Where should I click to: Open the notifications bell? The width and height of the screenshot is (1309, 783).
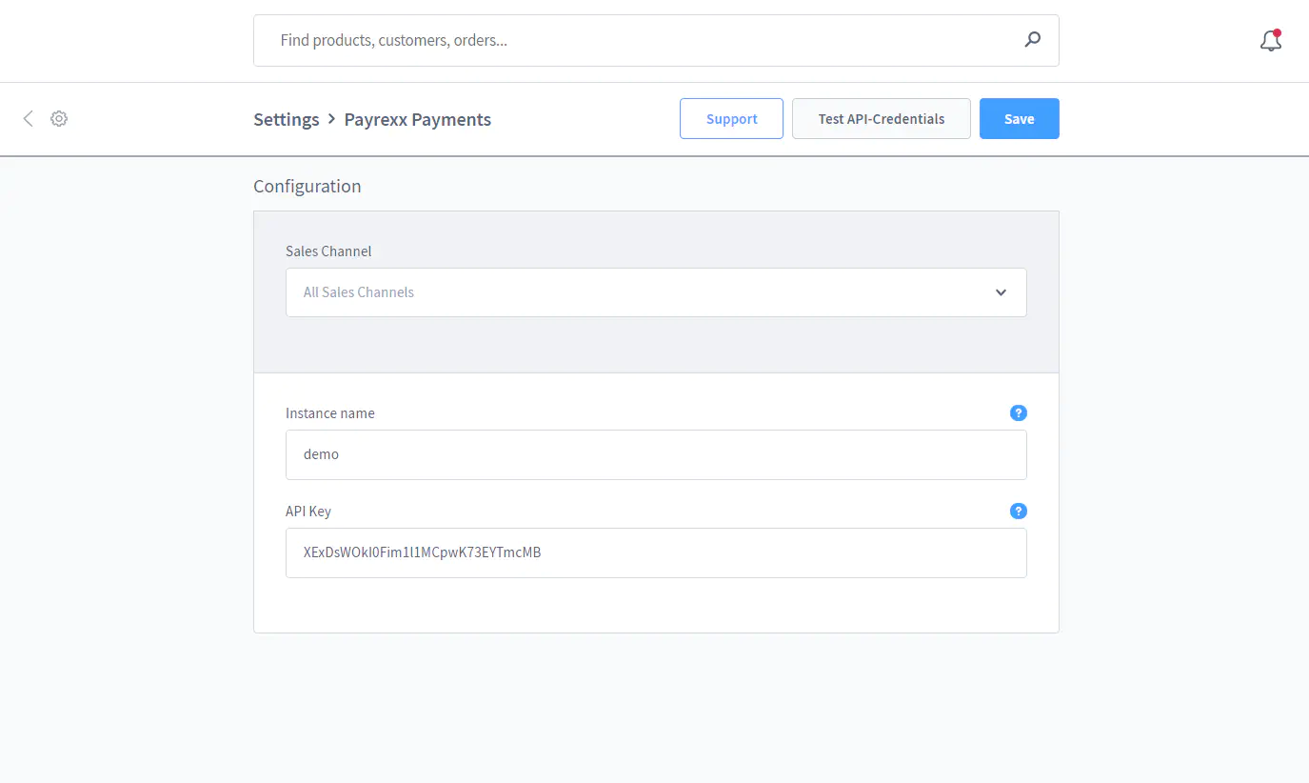tap(1270, 41)
